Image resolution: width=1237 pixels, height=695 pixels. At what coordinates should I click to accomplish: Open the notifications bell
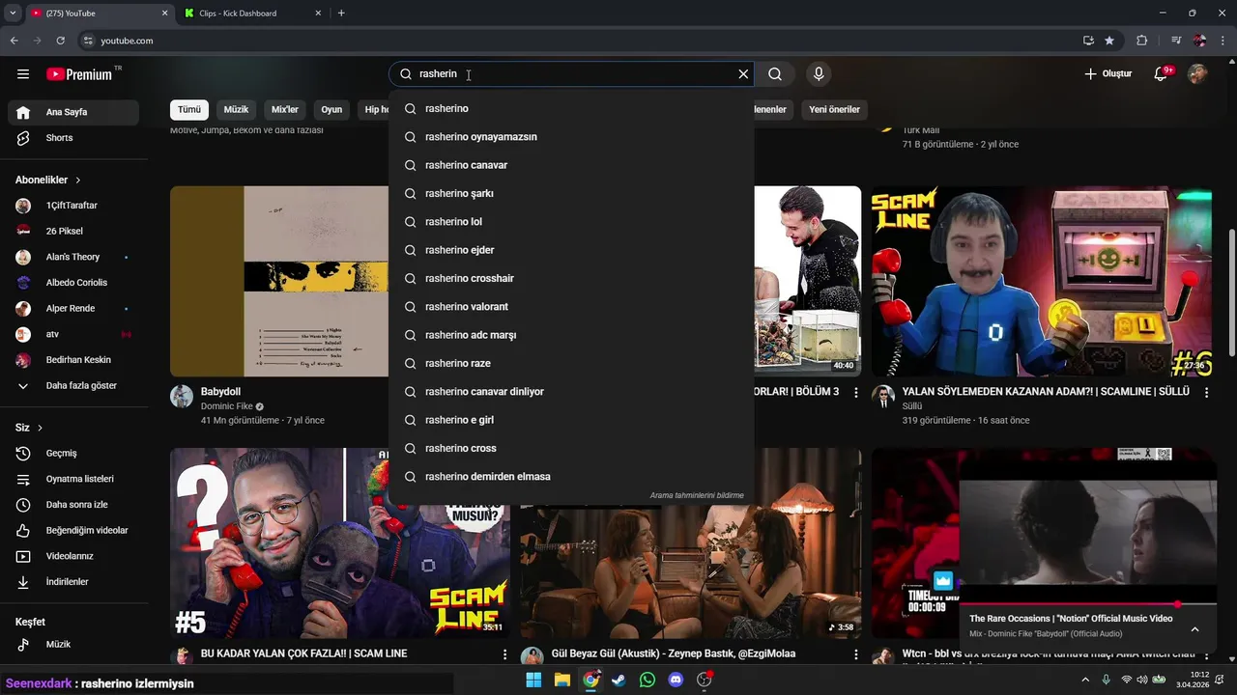coord(1161,74)
